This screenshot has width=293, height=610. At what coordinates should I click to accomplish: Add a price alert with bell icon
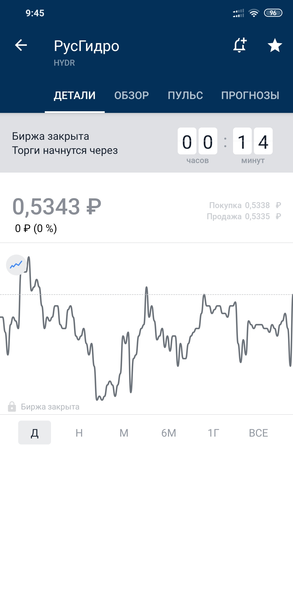(x=240, y=45)
